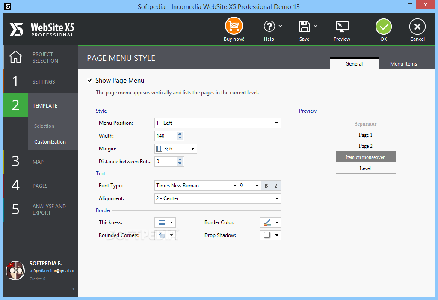Viewport: 438px width, 300px height.
Task: Open the Customization submenu item
Action: click(x=50, y=142)
